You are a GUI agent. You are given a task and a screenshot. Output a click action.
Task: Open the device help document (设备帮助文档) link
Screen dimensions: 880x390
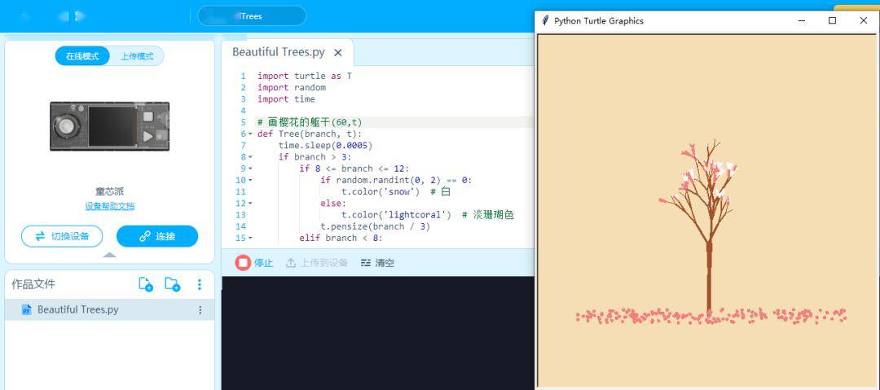pos(109,206)
